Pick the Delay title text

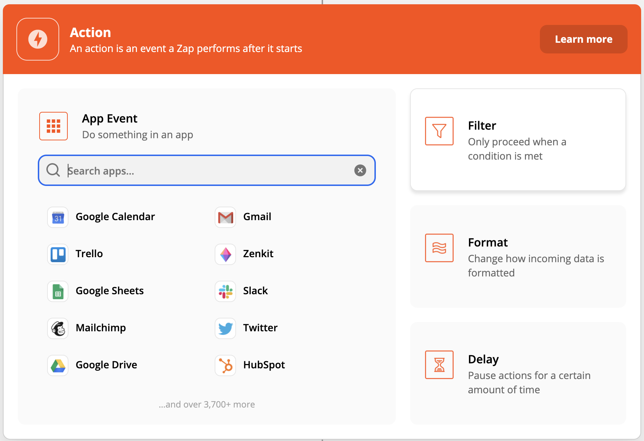point(483,359)
